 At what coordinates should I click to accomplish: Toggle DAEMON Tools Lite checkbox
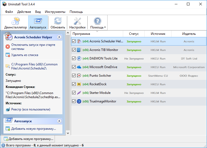(74, 58)
